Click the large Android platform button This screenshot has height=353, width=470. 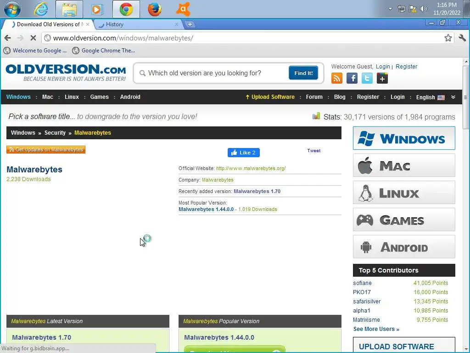click(x=404, y=247)
